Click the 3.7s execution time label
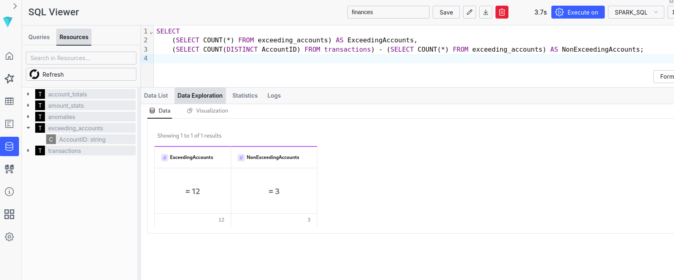 click(x=540, y=12)
